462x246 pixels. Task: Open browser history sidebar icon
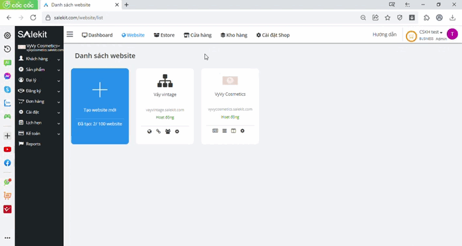[7, 49]
